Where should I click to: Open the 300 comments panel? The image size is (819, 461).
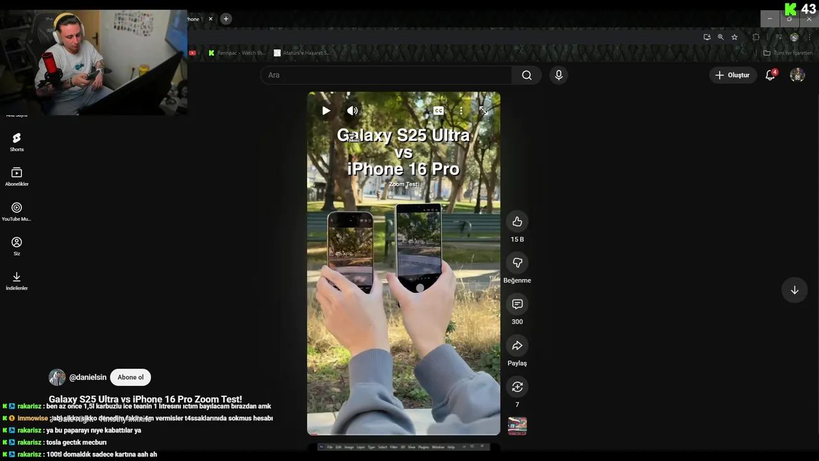pyautogui.click(x=517, y=304)
